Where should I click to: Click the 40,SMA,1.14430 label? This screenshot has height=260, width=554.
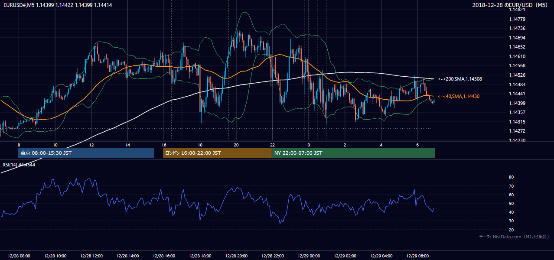tap(459, 96)
